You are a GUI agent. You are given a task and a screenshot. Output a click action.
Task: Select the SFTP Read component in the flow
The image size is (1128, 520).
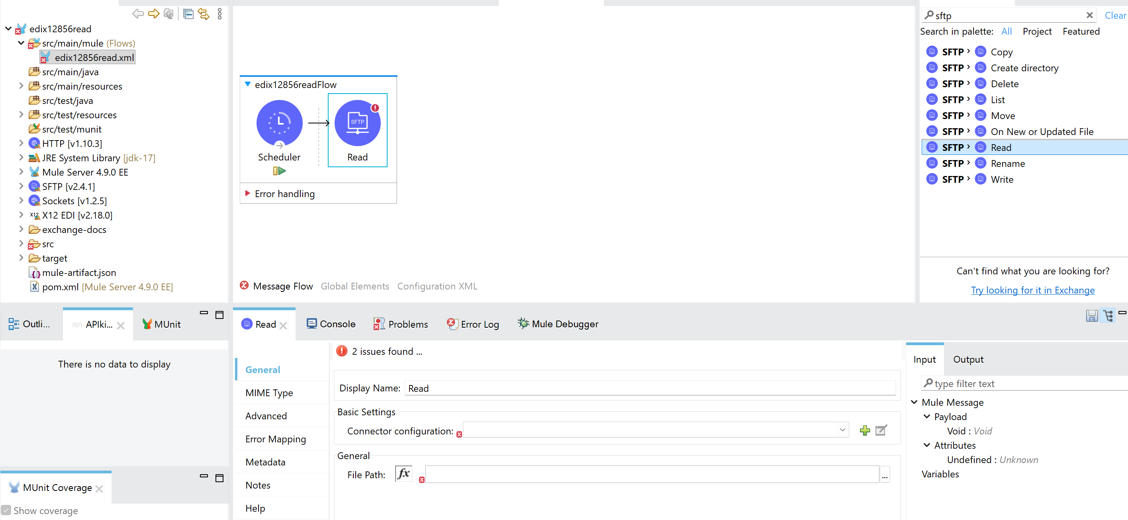click(x=357, y=123)
